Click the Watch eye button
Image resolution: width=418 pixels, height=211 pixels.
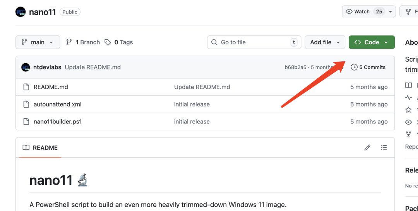(358, 12)
